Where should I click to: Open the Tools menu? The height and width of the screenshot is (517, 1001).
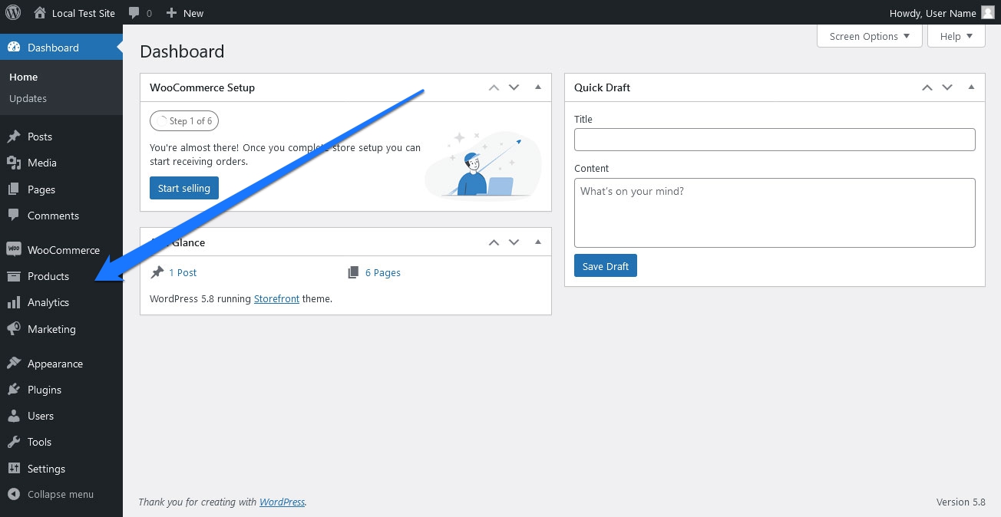point(61,442)
